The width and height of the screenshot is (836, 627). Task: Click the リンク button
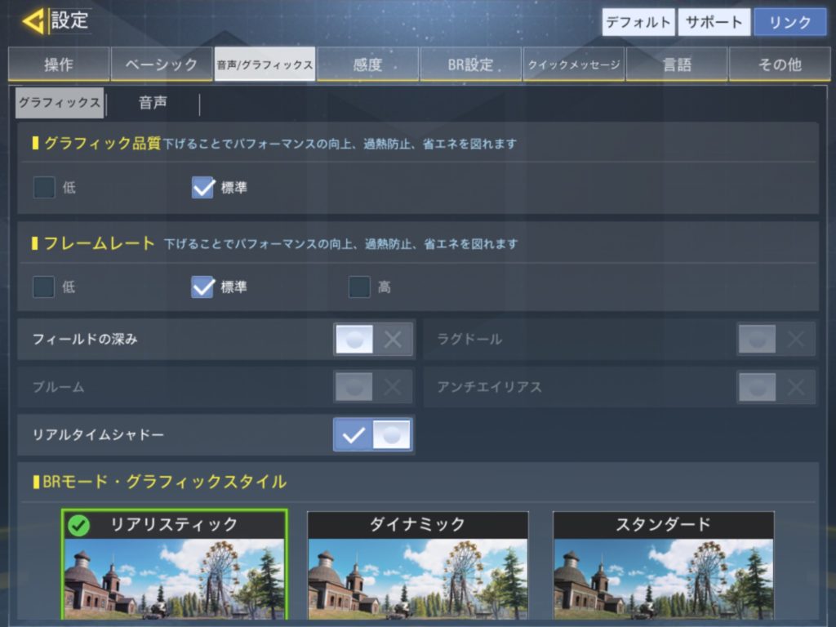point(790,22)
